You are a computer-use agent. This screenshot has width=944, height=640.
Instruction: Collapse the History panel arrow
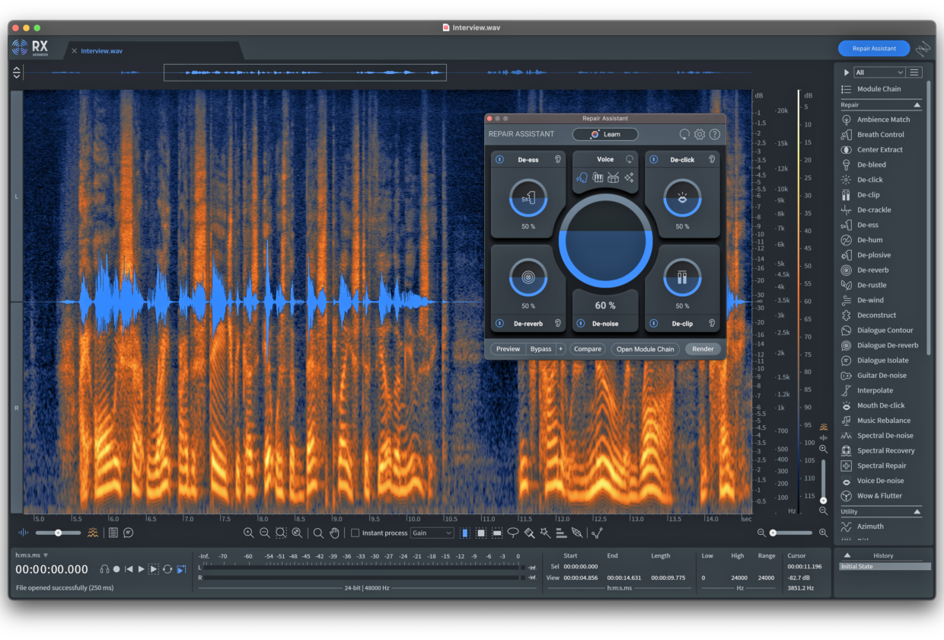[x=847, y=555]
